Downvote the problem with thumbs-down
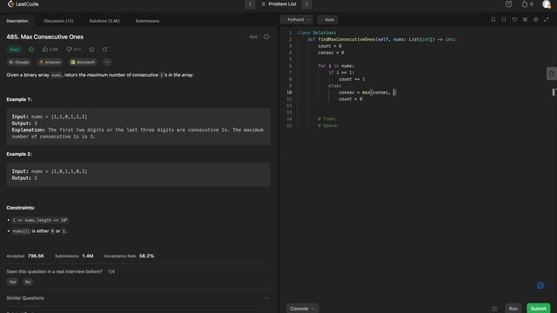Viewport: 557px width, 313px height. (73, 50)
